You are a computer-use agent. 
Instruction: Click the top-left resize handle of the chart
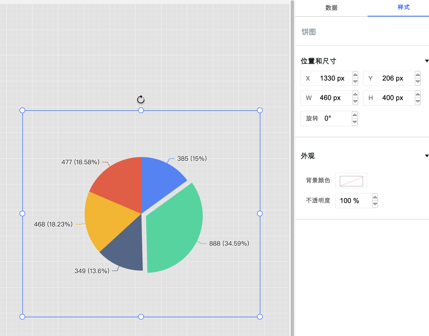(22, 110)
